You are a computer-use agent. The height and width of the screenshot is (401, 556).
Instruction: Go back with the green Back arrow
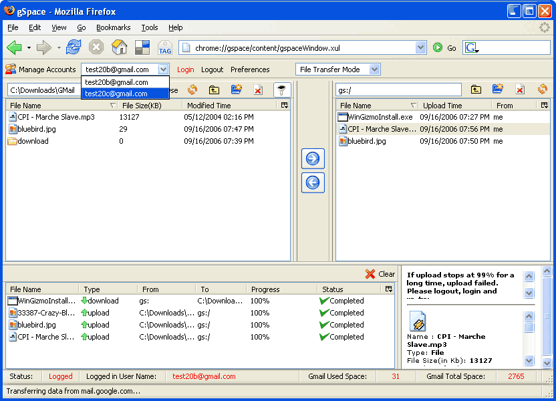(14, 47)
